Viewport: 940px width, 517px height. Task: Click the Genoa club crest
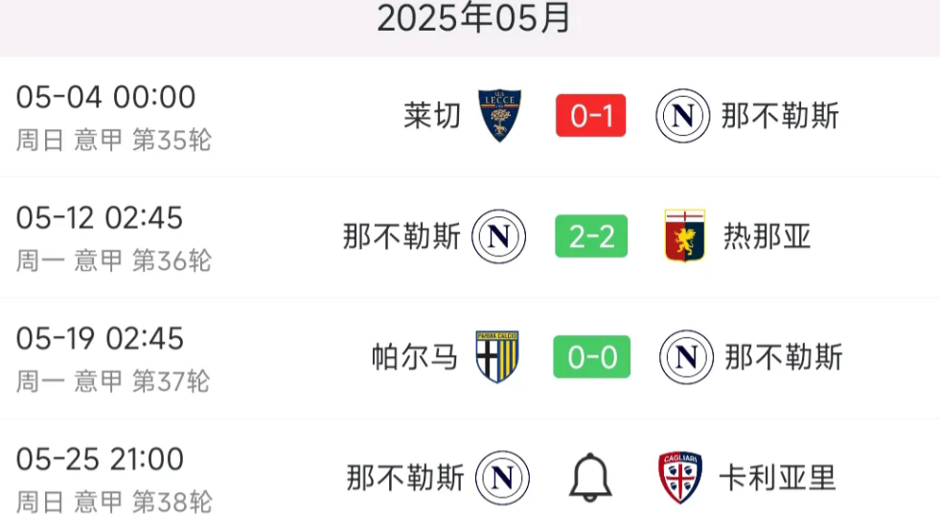(x=684, y=236)
